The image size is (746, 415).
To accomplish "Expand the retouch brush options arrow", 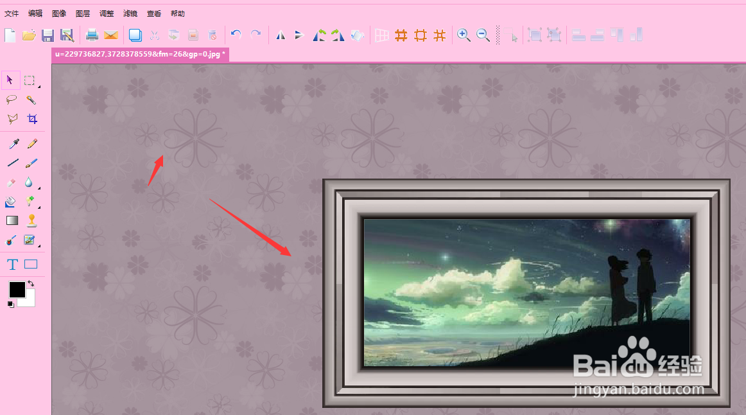I will (39, 246).
